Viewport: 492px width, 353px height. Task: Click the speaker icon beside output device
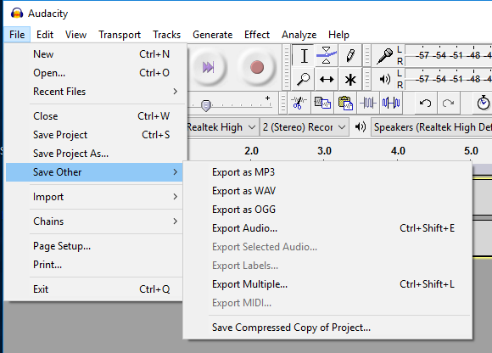pos(361,127)
